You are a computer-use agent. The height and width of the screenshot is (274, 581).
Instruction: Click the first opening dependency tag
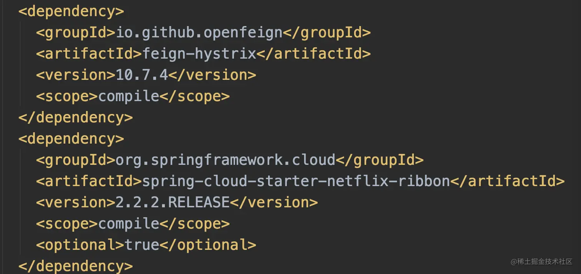point(71,12)
